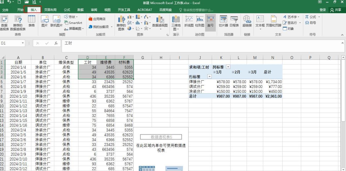Click the undo arrow in quick access toolbar
Image resolution: width=346 pixels, height=171 pixels.
(10, 2)
